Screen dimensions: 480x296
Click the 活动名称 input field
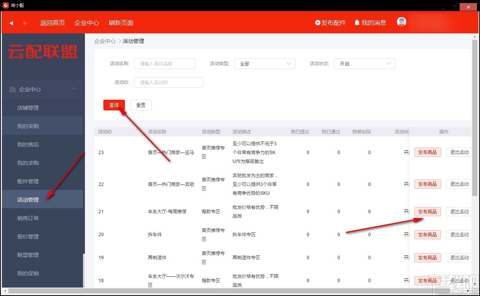click(164, 63)
